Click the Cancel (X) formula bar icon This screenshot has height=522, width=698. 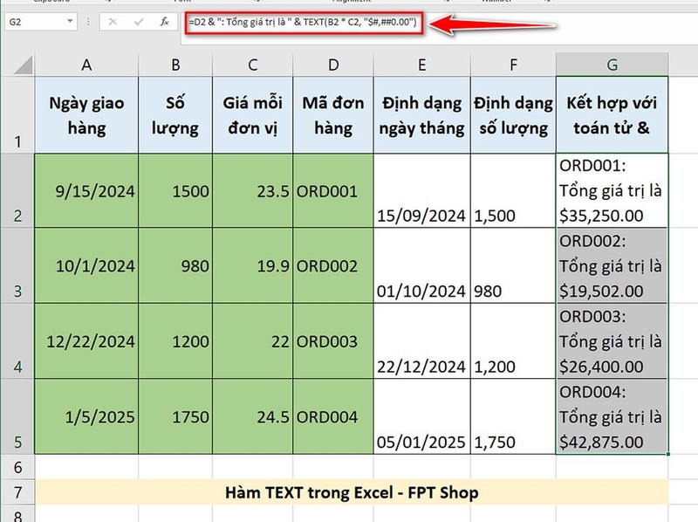(113, 22)
